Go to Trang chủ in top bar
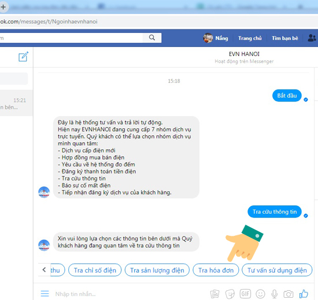318x300 pixels. pos(250,38)
